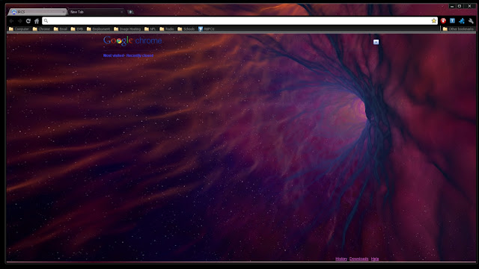
Task: Go back with the back arrow
Action: click(12, 21)
